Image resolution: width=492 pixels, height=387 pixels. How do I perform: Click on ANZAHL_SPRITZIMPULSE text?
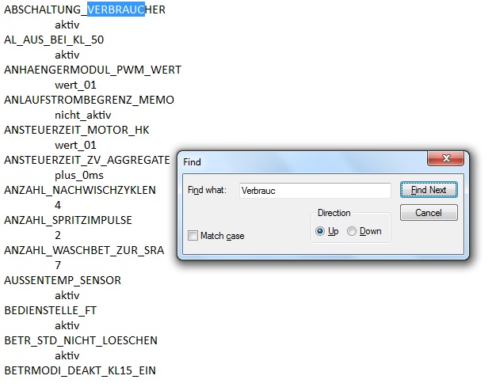68,220
